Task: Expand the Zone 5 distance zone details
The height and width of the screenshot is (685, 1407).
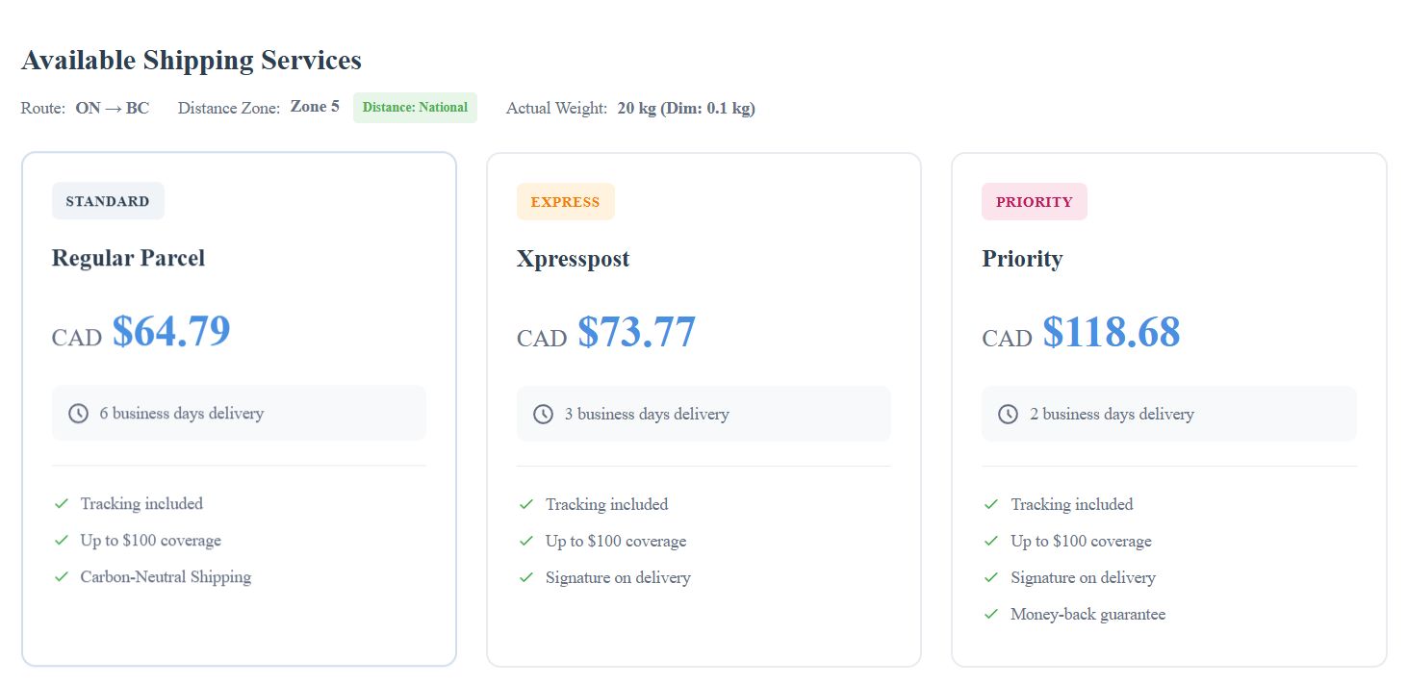Action: pos(315,107)
